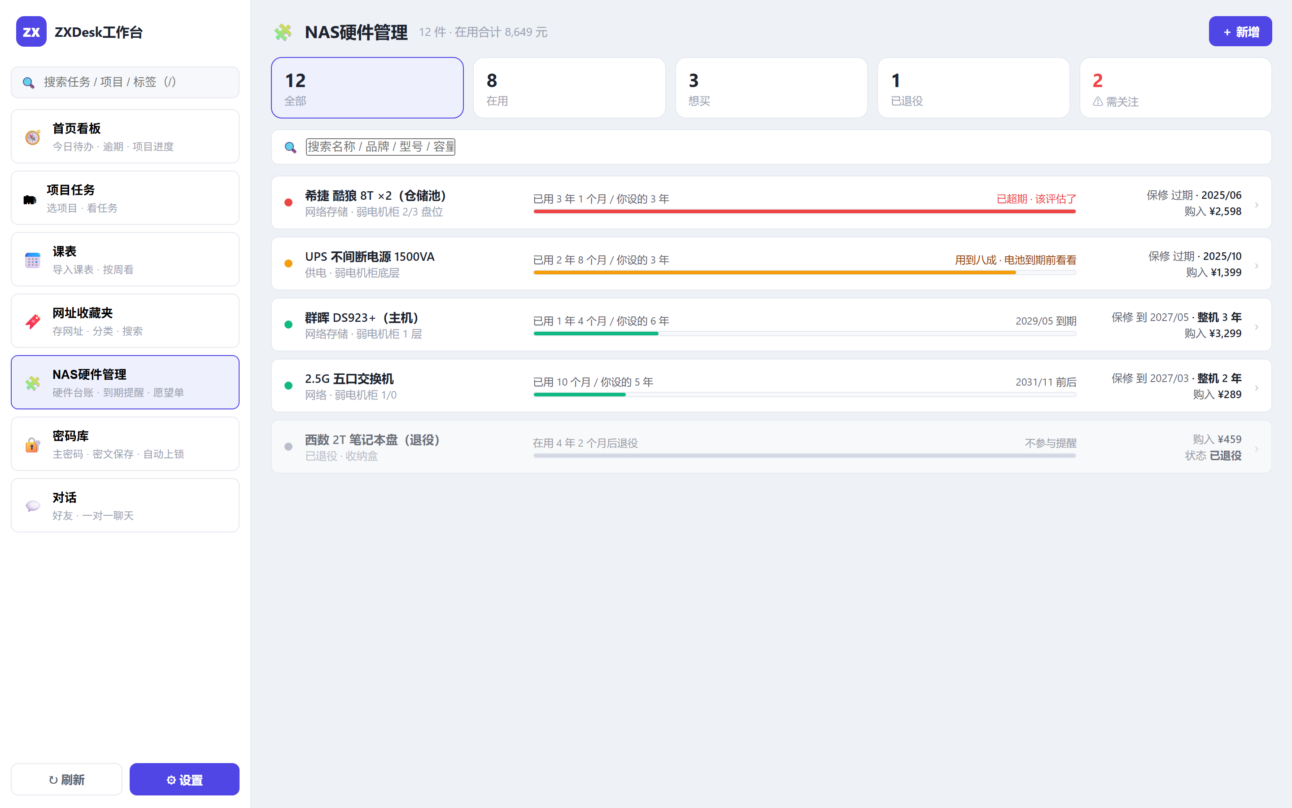Click the compass icon for 首页看板

click(33, 137)
